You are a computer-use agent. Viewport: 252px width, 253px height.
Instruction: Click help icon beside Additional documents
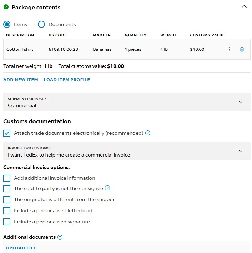(60, 237)
